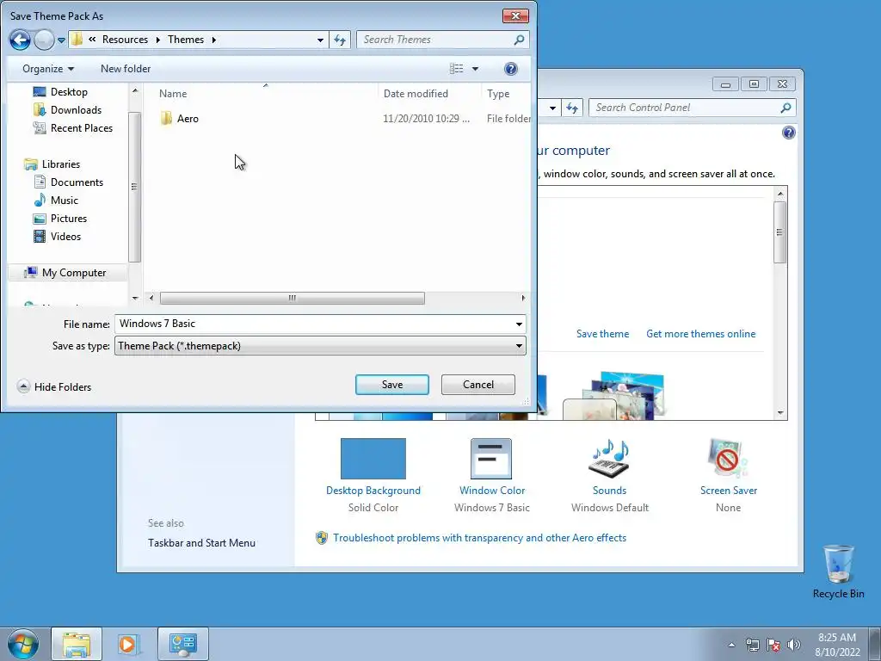The width and height of the screenshot is (881, 661).
Task: Click the horizontal scrollbar in file list
Action: coord(293,298)
